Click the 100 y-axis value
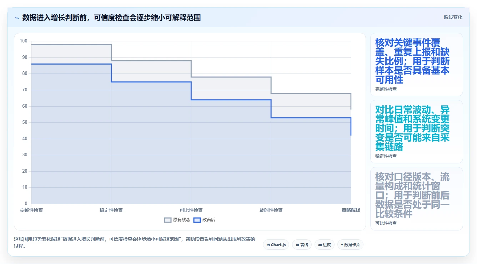 (24, 41)
